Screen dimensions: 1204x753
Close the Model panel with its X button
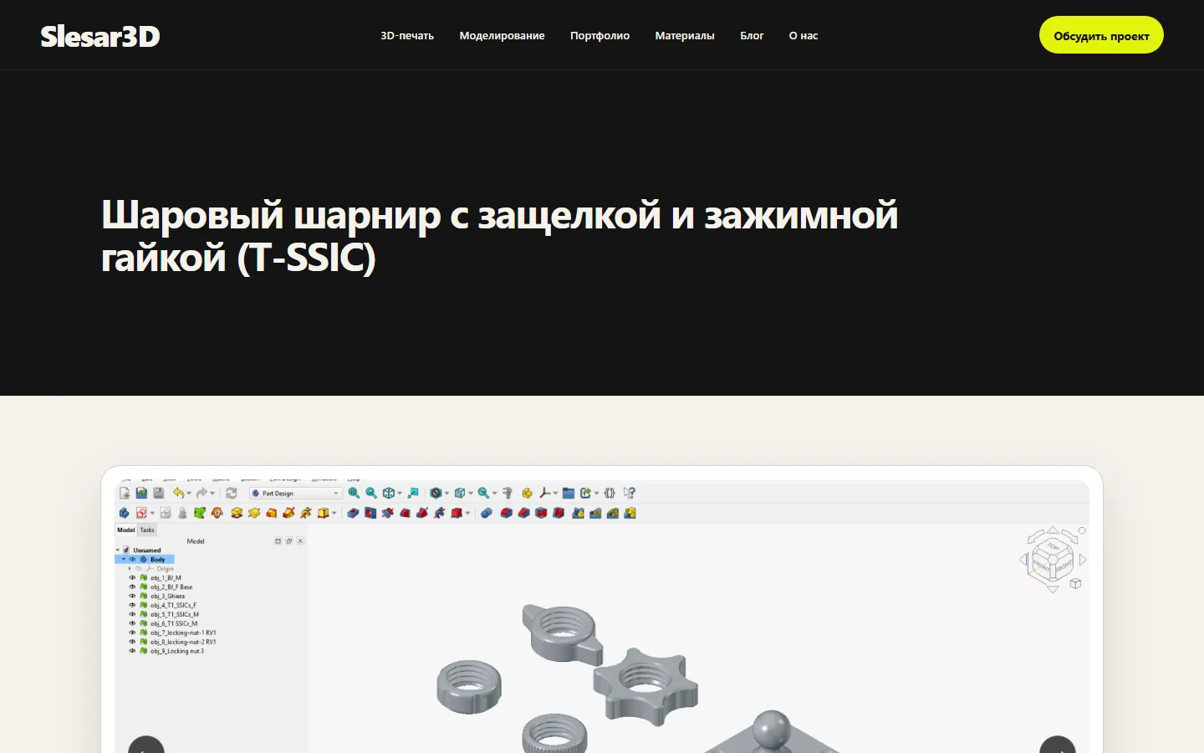coord(300,541)
